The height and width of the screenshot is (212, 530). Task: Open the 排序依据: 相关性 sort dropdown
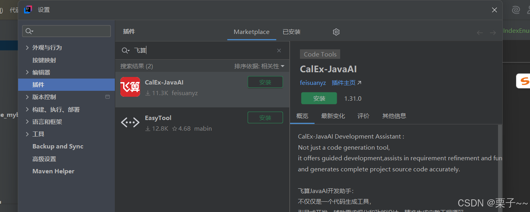[259, 66]
